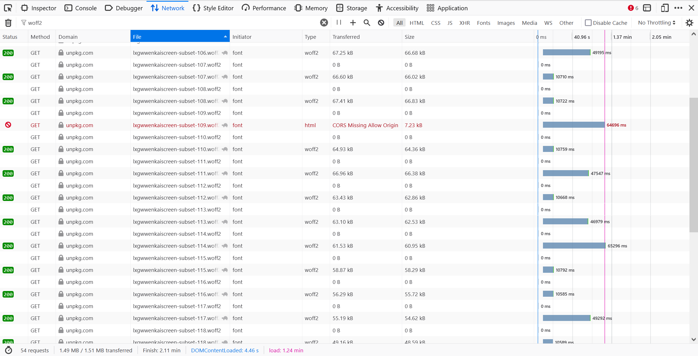Filter requests by WS
The image size is (698, 356).
coord(548,23)
